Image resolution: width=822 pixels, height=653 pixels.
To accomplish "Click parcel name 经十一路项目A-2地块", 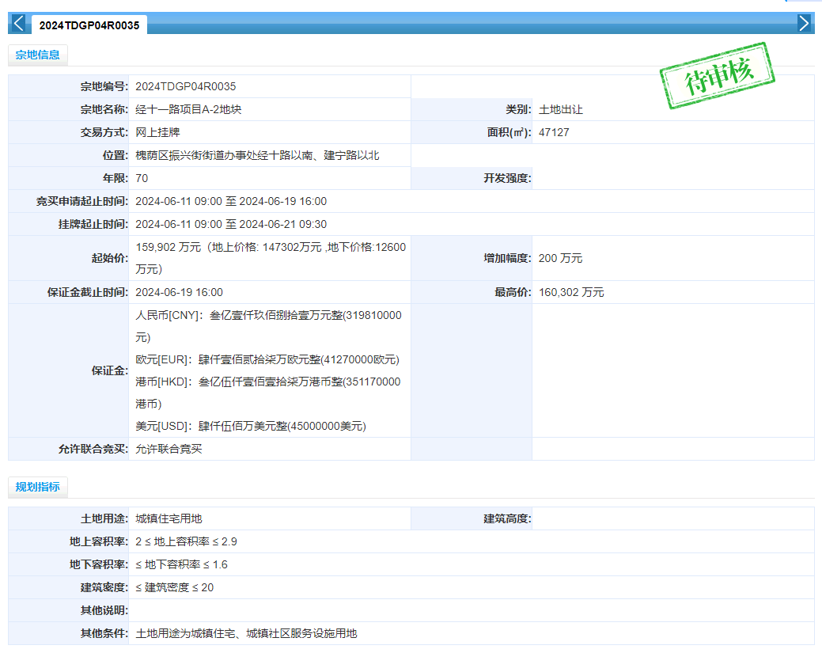I will tap(188, 109).
